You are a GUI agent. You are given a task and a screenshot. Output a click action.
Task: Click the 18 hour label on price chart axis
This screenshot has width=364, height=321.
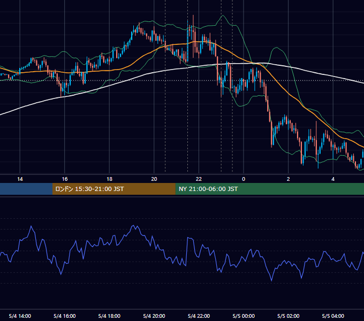click(x=109, y=179)
